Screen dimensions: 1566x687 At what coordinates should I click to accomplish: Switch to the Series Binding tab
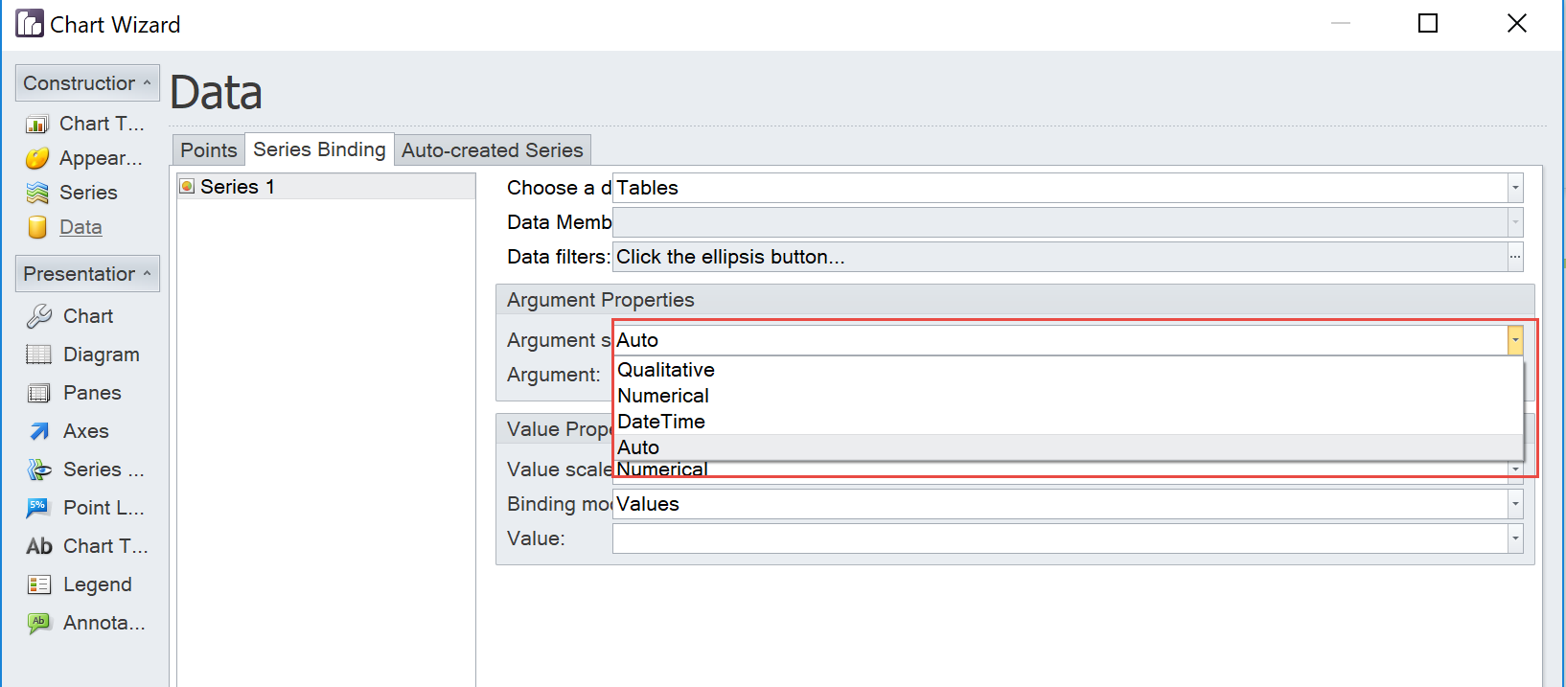319,149
